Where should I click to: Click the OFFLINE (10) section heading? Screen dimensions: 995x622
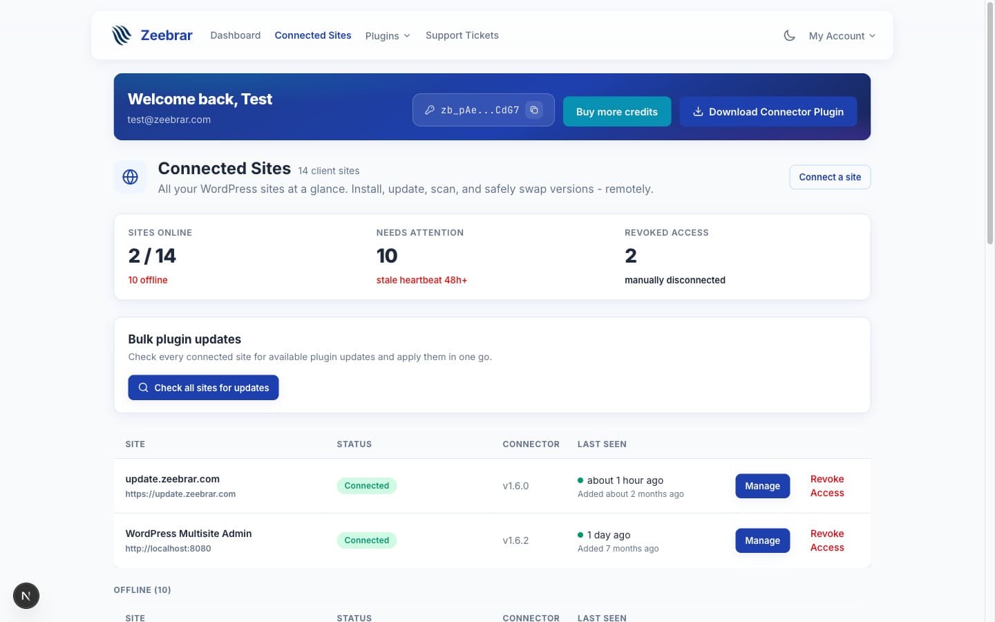point(142,590)
